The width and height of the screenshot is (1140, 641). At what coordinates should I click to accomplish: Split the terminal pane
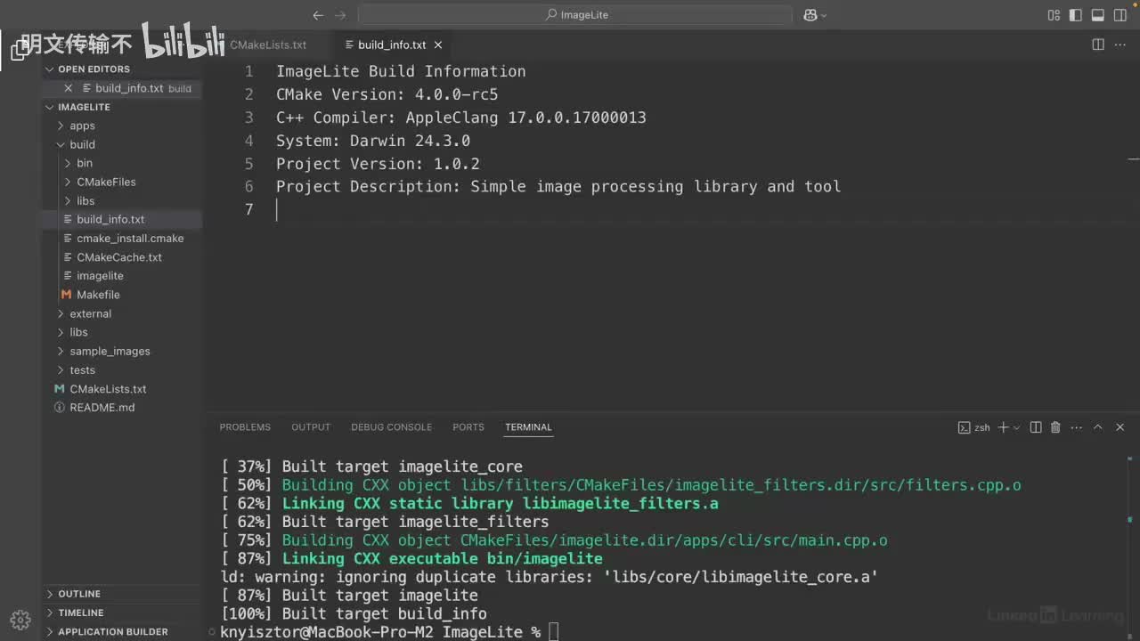click(x=1036, y=427)
